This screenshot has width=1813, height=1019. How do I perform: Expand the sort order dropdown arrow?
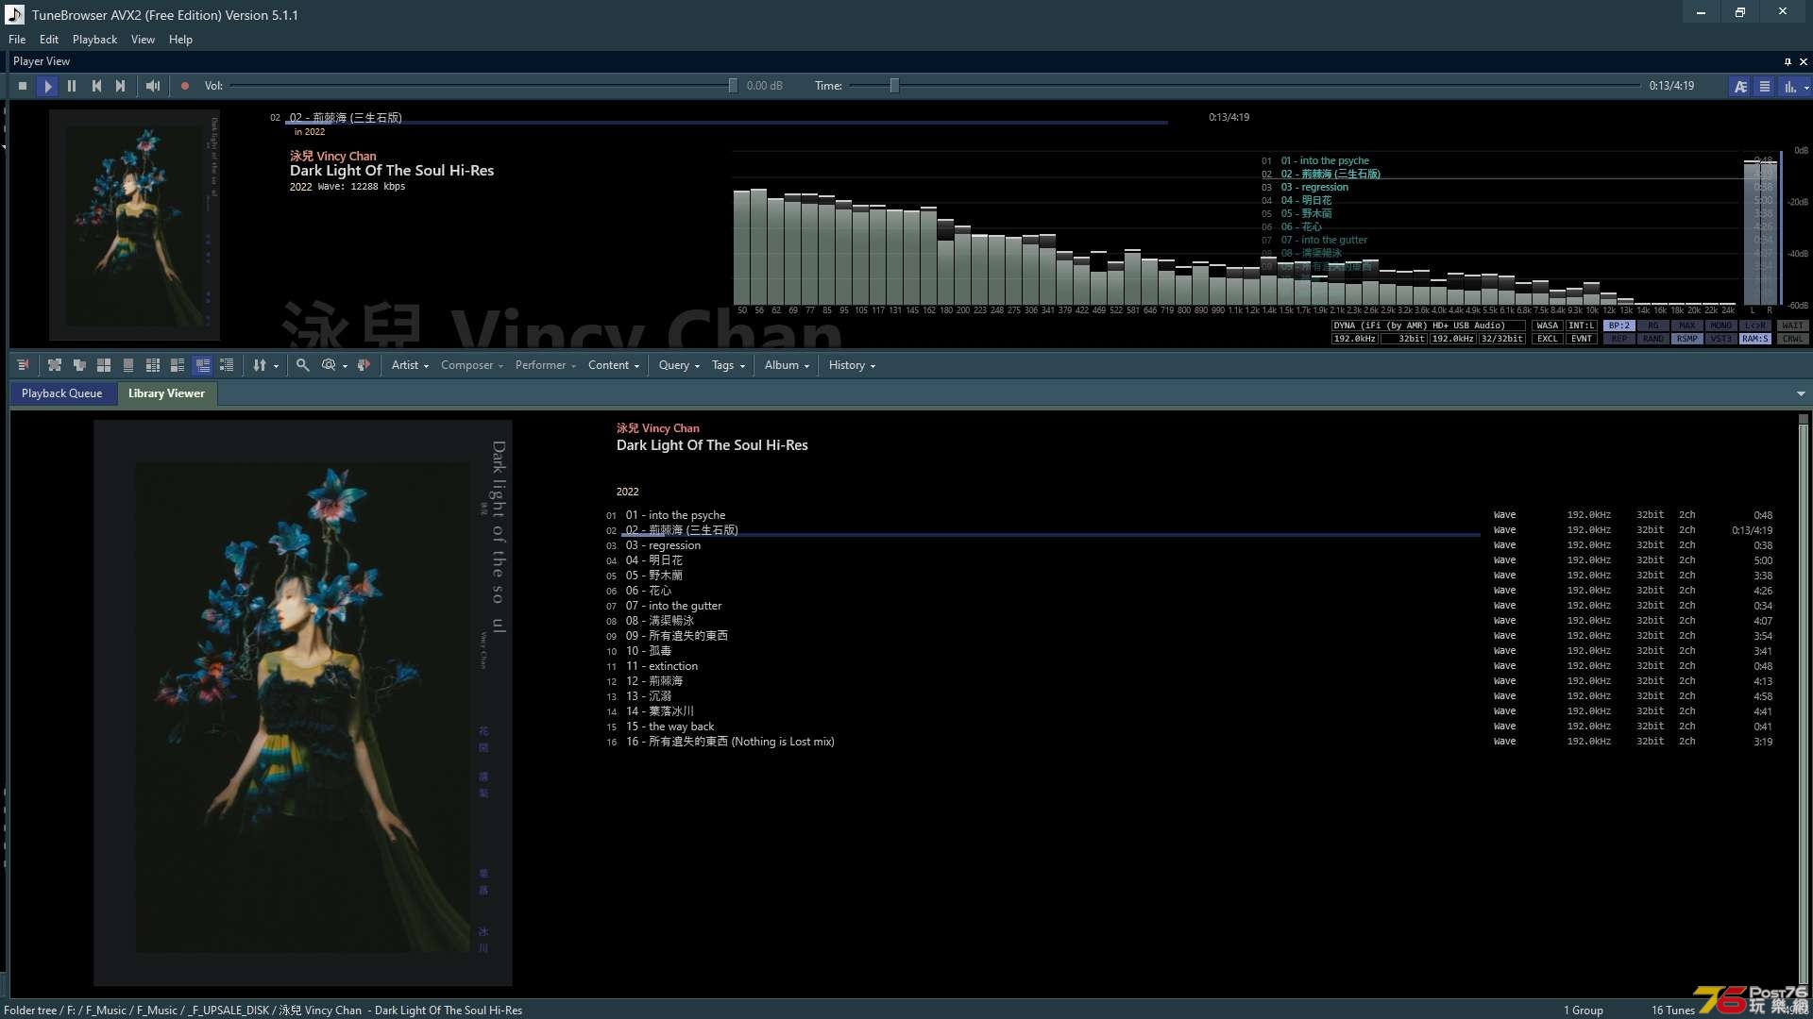pyautogui.click(x=276, y=366)
